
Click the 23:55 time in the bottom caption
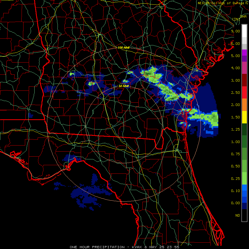point(173,247)
